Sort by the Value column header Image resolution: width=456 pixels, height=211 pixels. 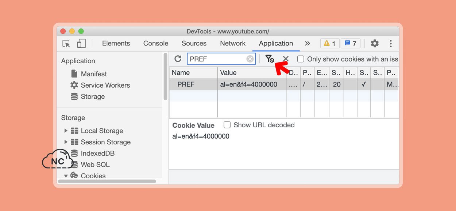[252, 73]
